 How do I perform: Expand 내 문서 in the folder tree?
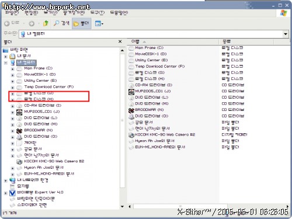6,57
